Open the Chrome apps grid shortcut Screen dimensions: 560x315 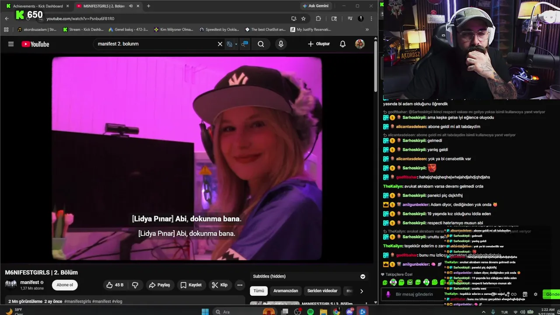[6, 30]
